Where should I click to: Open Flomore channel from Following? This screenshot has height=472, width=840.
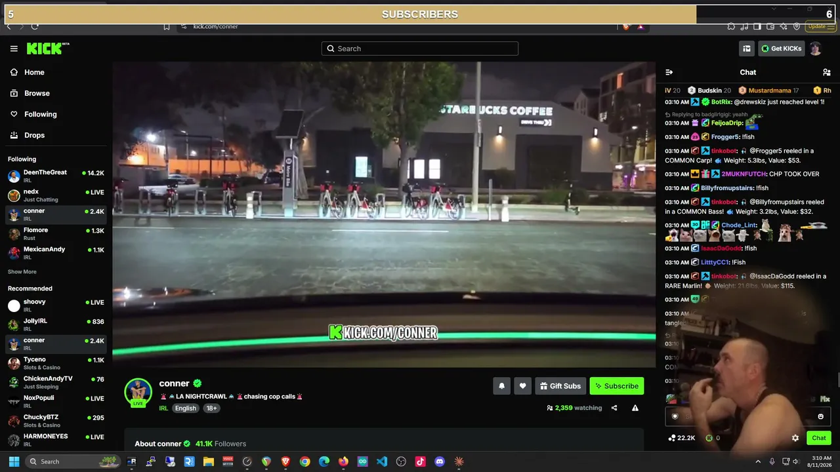(55, 234)
